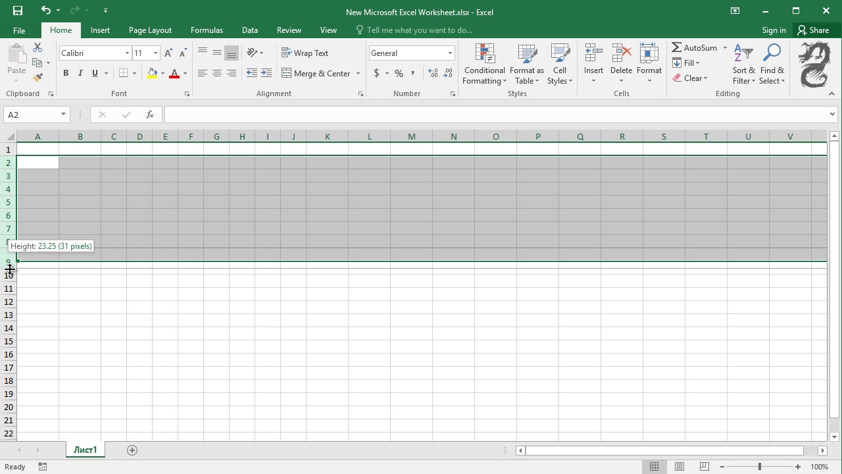This screenshot has height=474, width=842.
Task: Click the Insert Function fx icon
Action: pyautogui.click(x=150, y=115)
